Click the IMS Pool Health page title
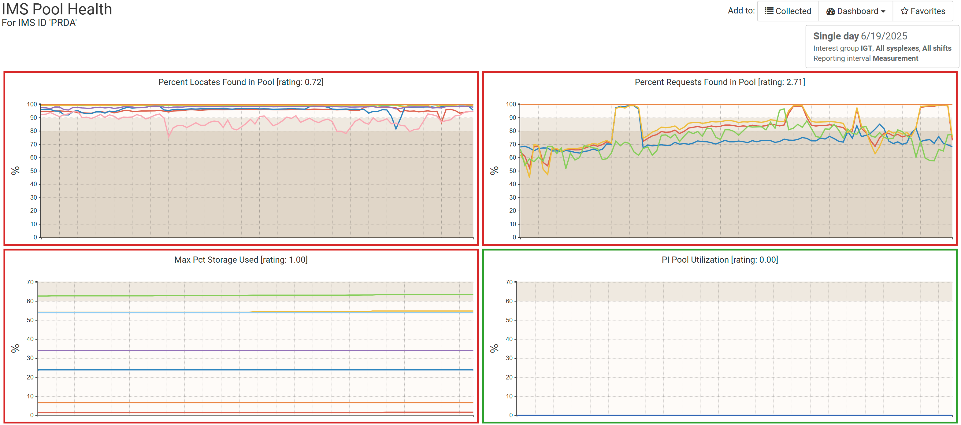Viewport: 961px width, 425px height. (57, 9)
